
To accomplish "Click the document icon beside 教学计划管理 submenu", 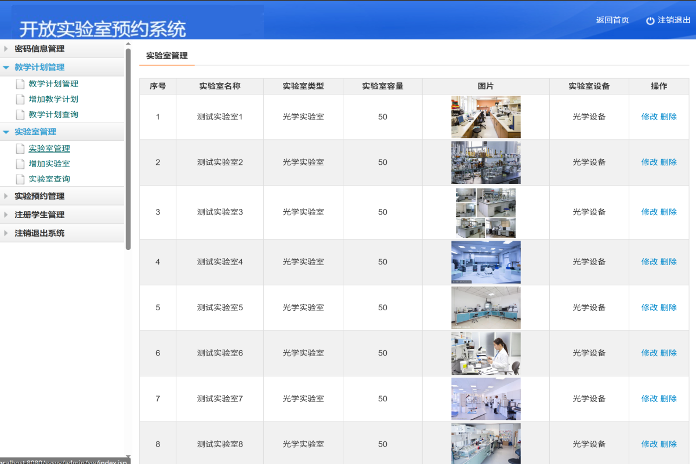I will tap(20, 83).
